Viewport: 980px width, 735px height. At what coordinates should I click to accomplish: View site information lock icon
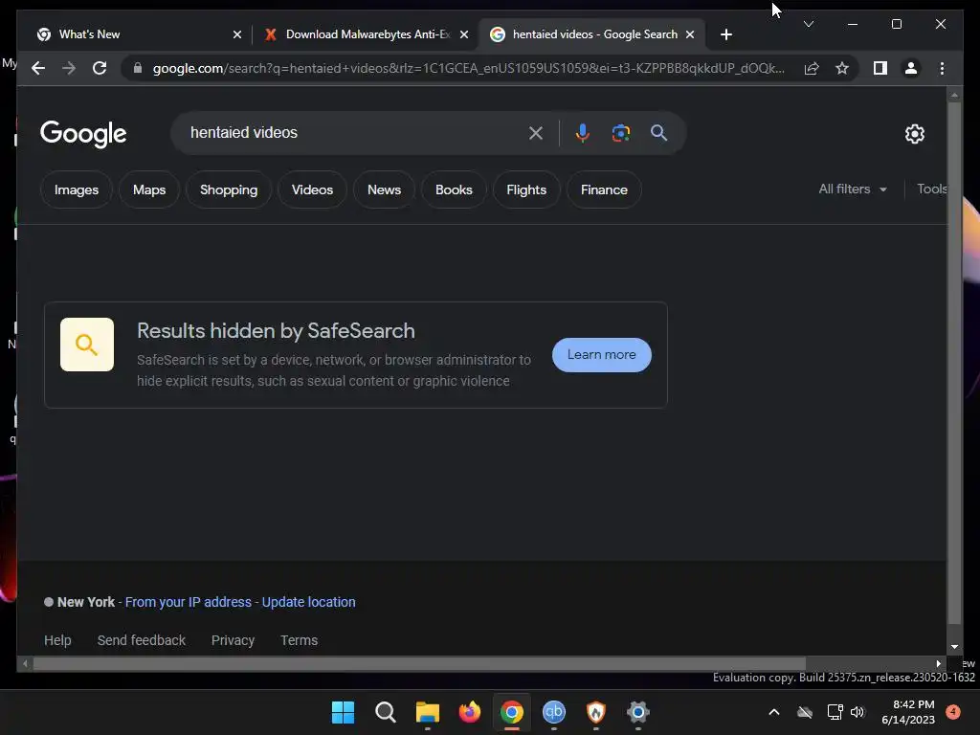pos(138,68)
